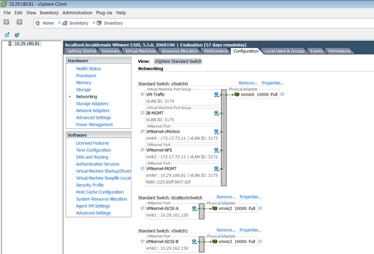
Task: Click the speech bubble icon beside VMkernel-vMotion
Action: coord(143,132)
